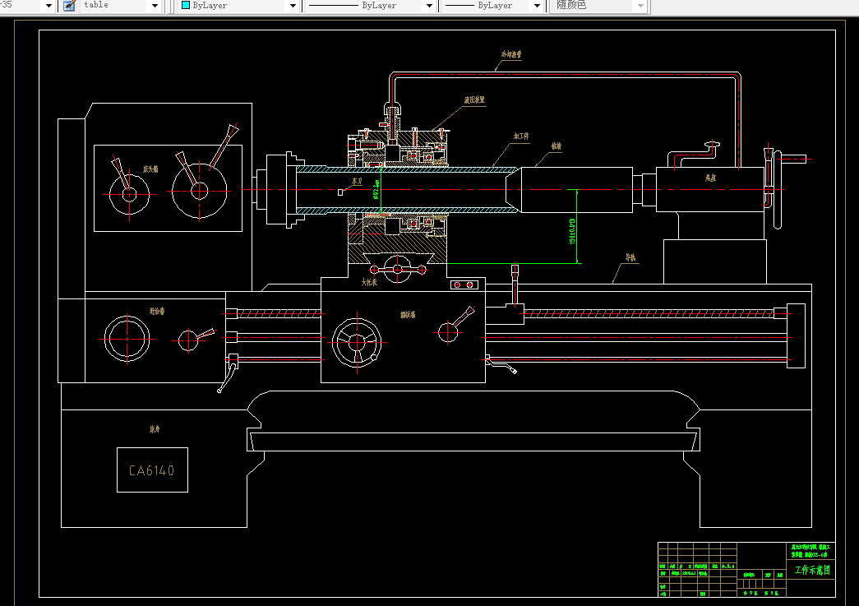The image size is (859, 606).
Task: Select the 床身 bed label text
Action: [x=153, y=429]
